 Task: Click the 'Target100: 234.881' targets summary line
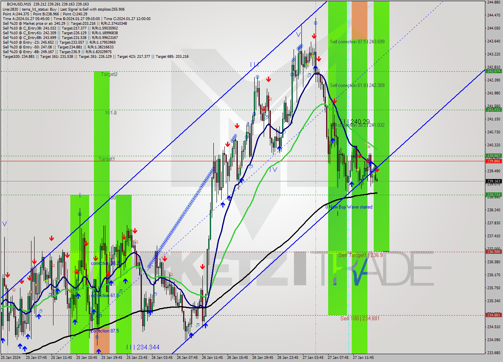click(x=95, y=56)
